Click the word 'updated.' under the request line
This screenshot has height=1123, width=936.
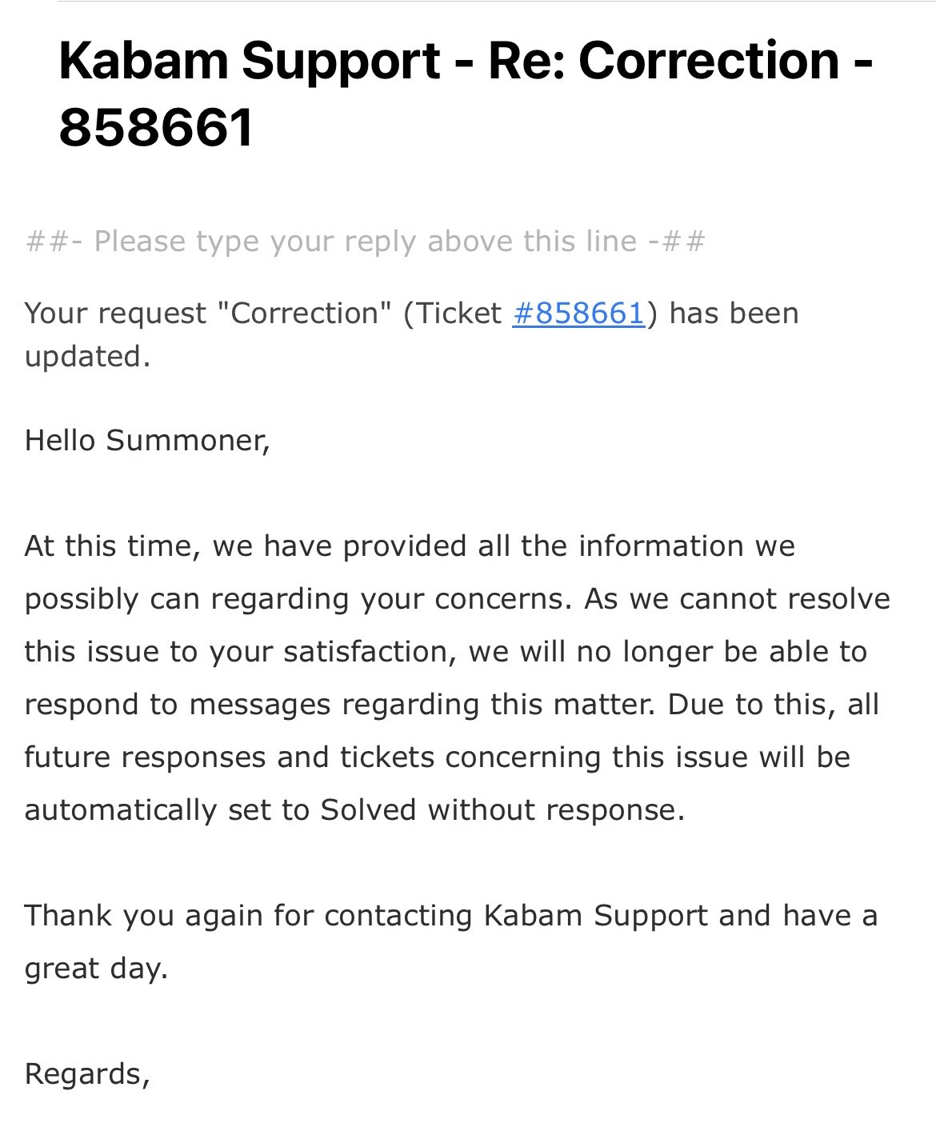click(x=88, y=357)
